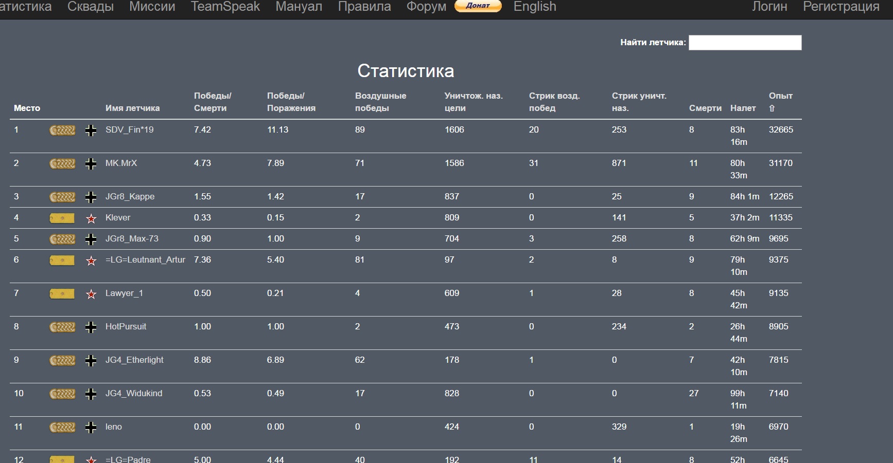The width and height of the screenshot is (893, 463).
Task: Open the Форум navigation item
Action: point(427,7)
